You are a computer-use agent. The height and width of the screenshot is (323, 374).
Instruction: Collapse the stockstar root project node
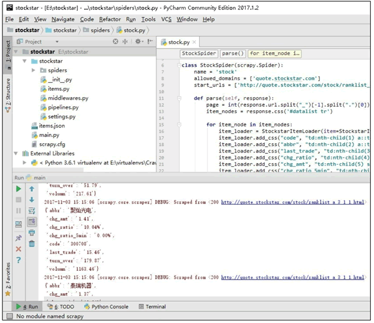[x=16, y=52]
